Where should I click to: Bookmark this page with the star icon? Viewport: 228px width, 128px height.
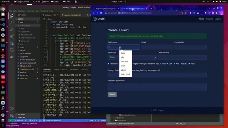pyautogui.click(x=186, y=13)
